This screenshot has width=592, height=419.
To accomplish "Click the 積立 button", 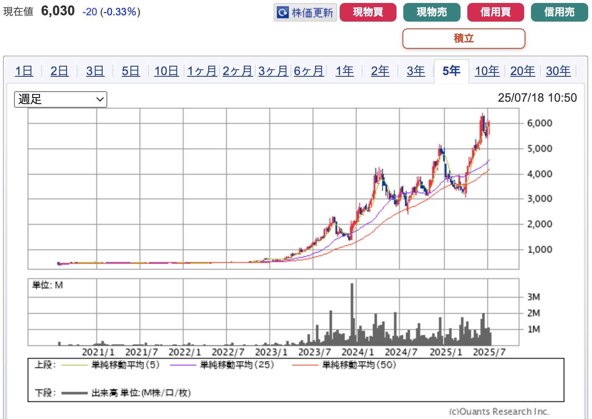I will coord(464,39).
